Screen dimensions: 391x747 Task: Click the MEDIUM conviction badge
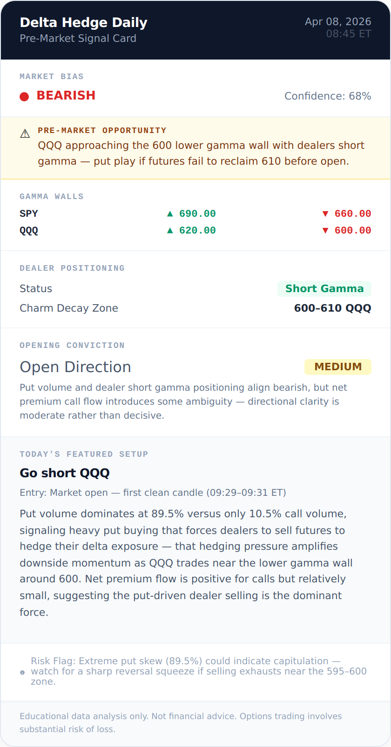pyautogui.click(x=338, y=367)
